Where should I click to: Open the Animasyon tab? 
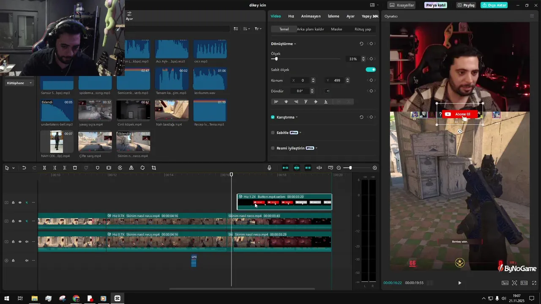(311, 16)
